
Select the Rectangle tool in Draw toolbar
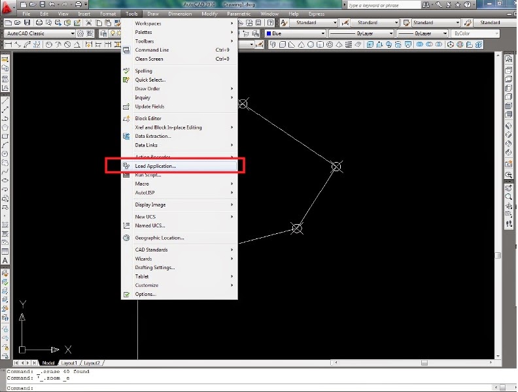pos(5,137)
